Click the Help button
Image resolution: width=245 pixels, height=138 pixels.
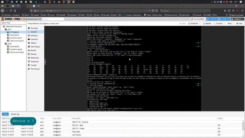point(239,23)
